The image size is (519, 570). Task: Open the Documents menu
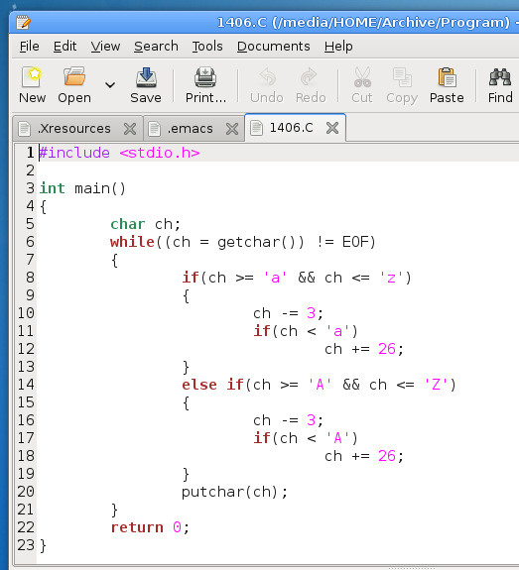(x=273, y=47)
